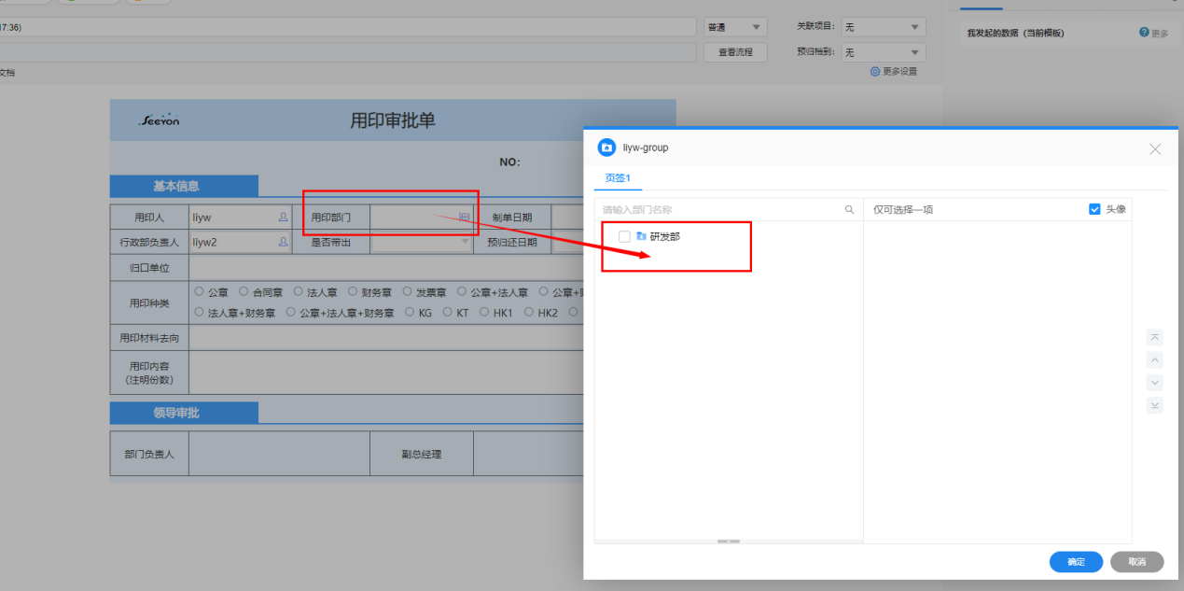Click the gear icon beside 更多设置
The image size is (1184, 591).
point(874,72)
